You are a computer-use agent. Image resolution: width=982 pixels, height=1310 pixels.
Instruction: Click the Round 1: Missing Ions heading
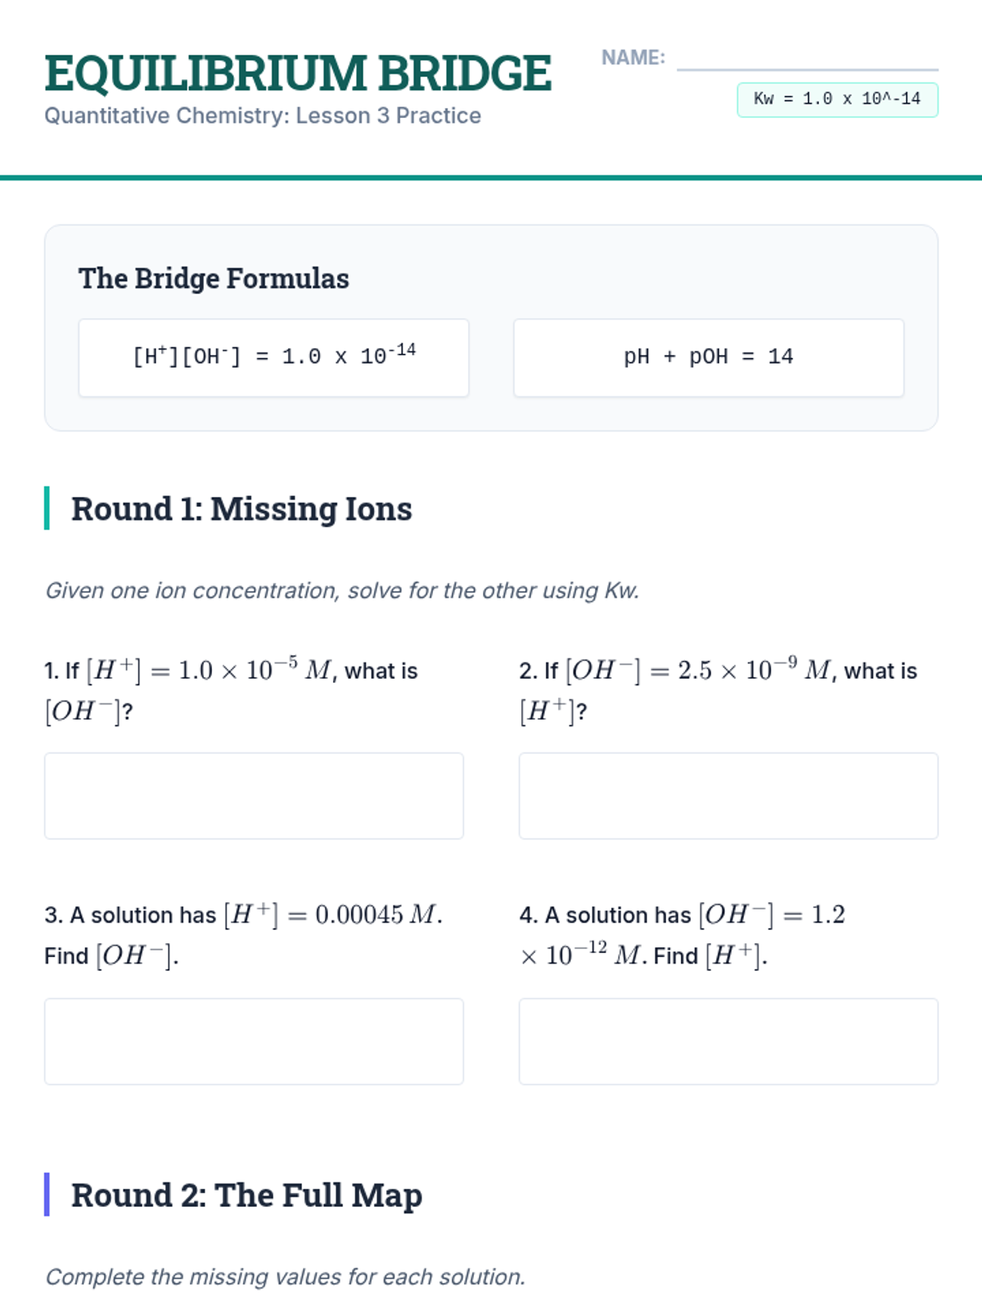point(241,508)
